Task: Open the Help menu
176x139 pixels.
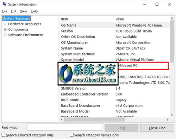Action: pos(34,11)
